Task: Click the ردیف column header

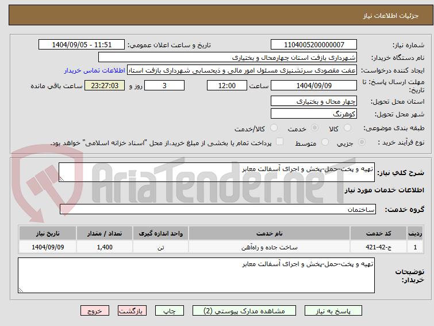Action: (415, 233)
